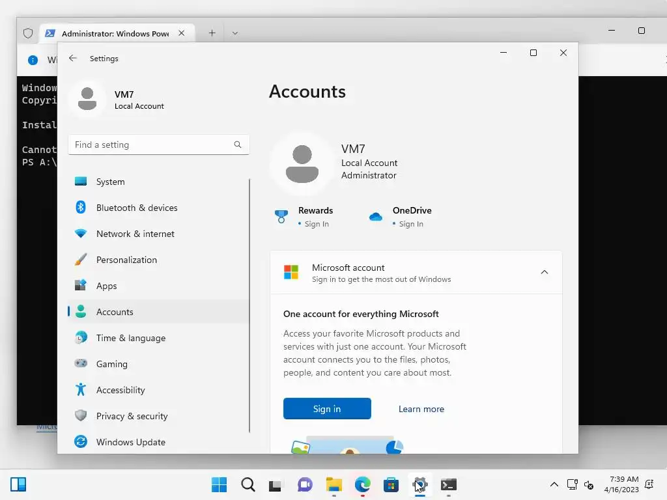
Task: Select the Accounts category
Action: coord(158,312)
